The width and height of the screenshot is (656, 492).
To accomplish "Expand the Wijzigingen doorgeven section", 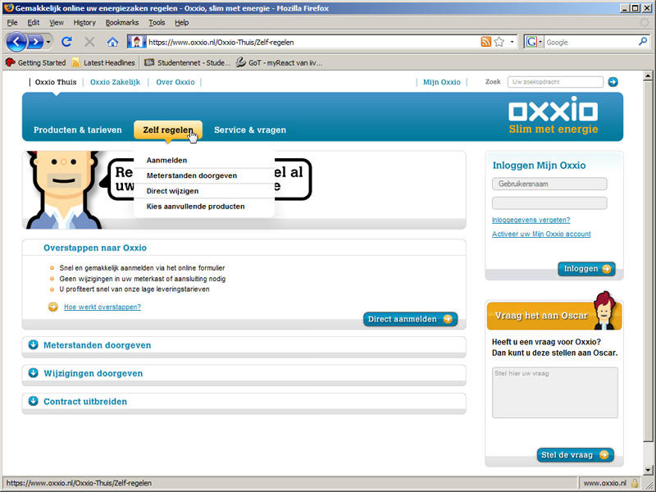I will [x=34, y=373].
